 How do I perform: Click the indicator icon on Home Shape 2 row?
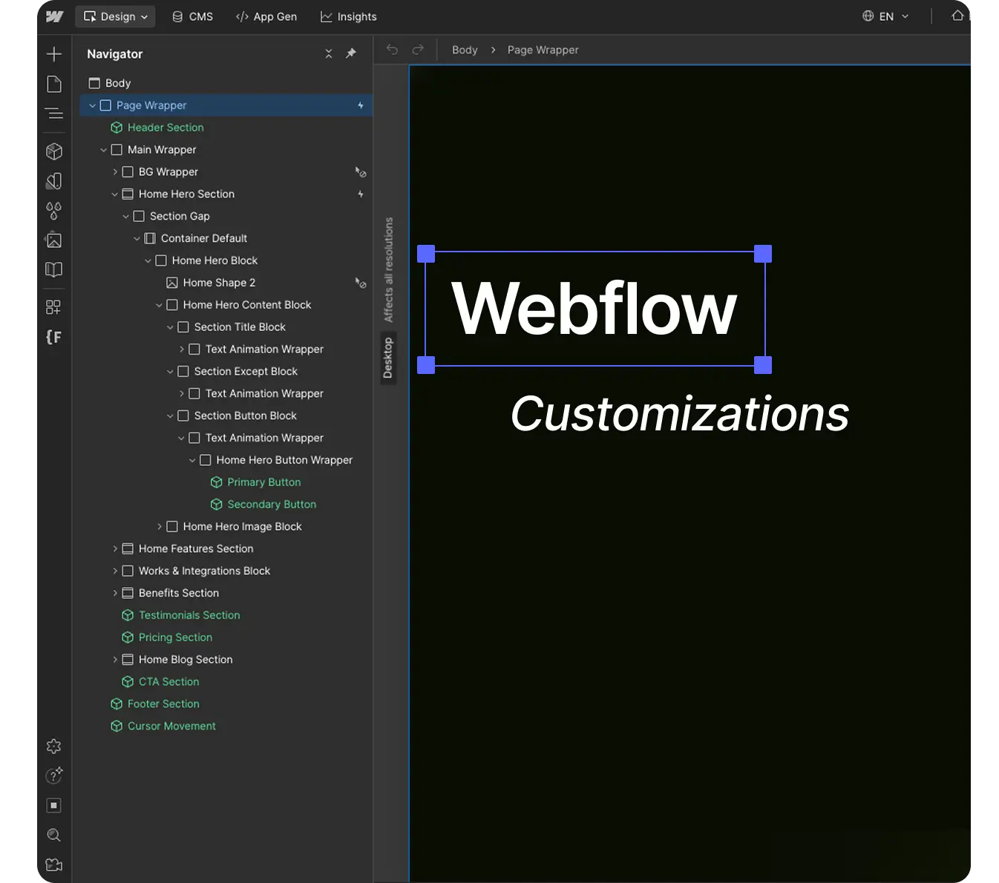pyautogui.click(x=361, y=283)
